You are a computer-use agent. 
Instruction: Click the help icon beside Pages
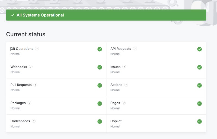coord(124,103)
